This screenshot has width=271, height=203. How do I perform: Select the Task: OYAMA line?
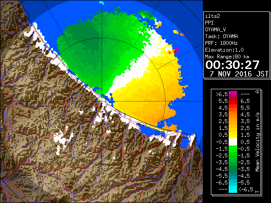click(x=221, y=36)
